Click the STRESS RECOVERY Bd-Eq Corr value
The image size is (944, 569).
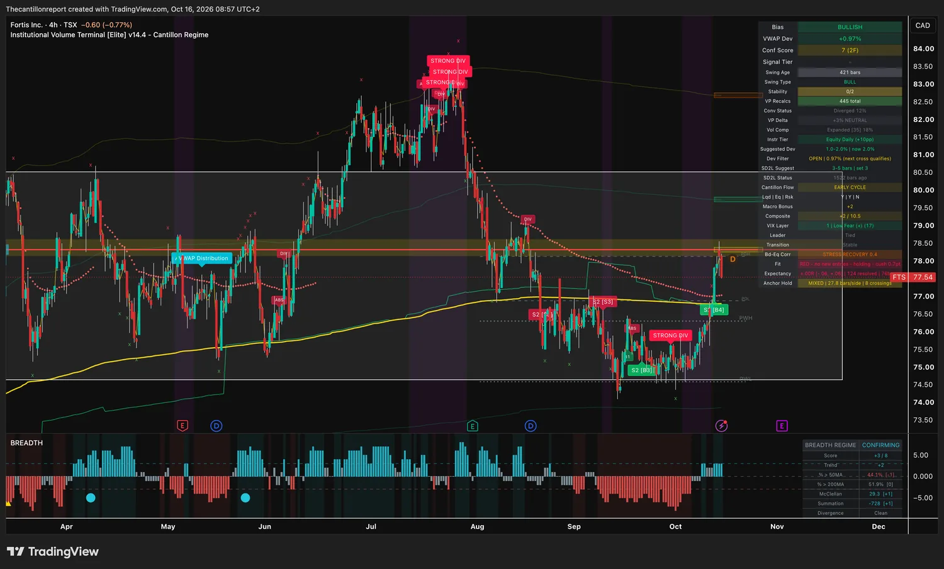tap(850, 255)
